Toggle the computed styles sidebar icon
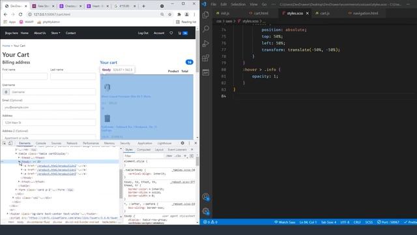The height and width of the screenshot is (235, 417). (192, 156)
